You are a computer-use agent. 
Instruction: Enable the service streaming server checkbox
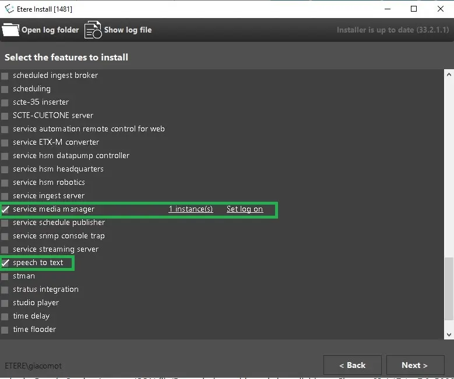(5, 249)
